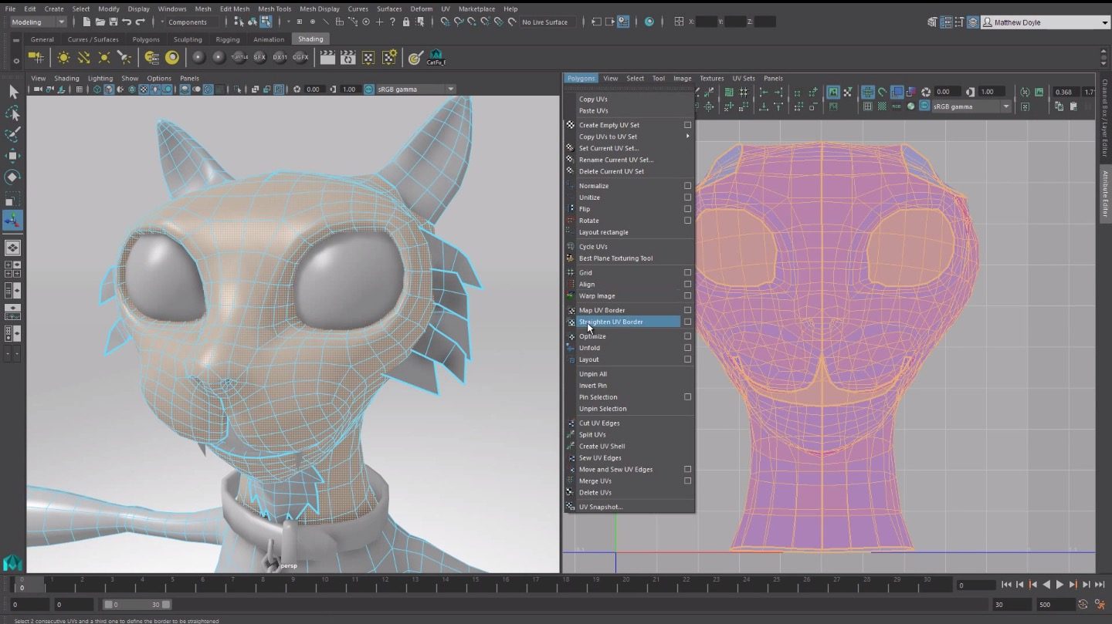Click the viewport exposure value field 0.00
Screen dimensions: 1112x624
[313, 89]
